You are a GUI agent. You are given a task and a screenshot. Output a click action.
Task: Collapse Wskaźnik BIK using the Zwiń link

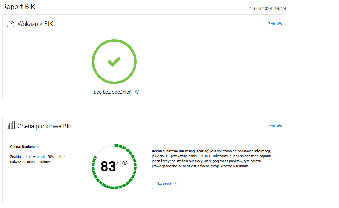click(272, 24)
